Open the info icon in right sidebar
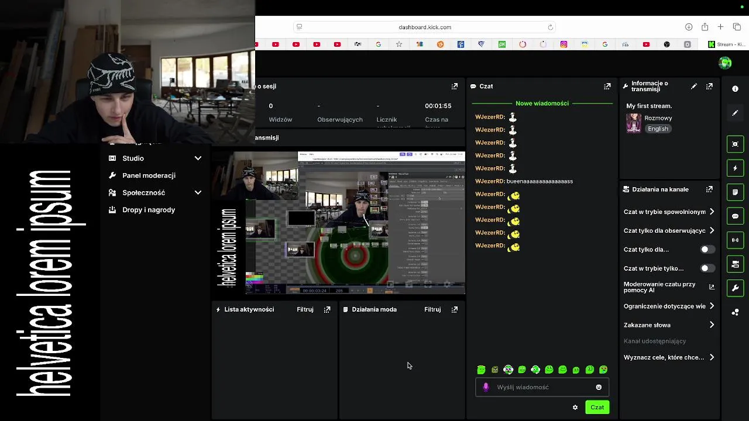The image size is (749, 421). pyautogui.click(x=736, y=89)
